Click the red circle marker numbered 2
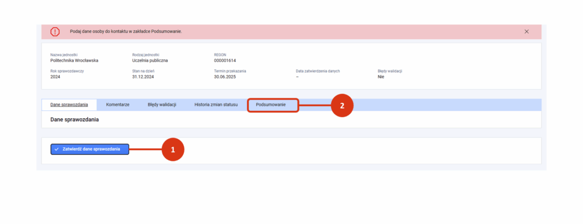The height and width of the screenshot is (224, 583). [x=342, y=106]
